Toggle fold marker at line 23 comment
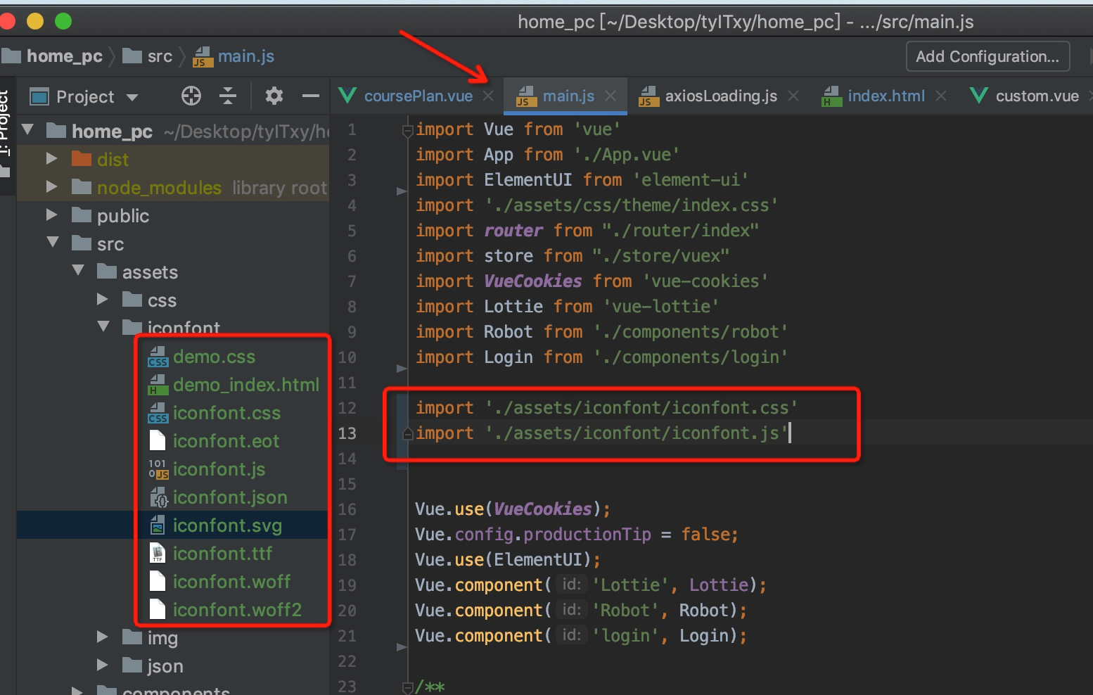This screenshot has width=1093, height=695. click(407, 687)
